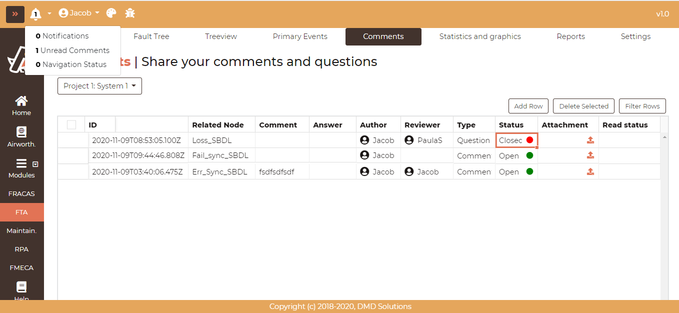Viewport: 679px width, 313px height.
Task: Upload attachment for Fail_sync_SBDL row
Action: (590, 155)
